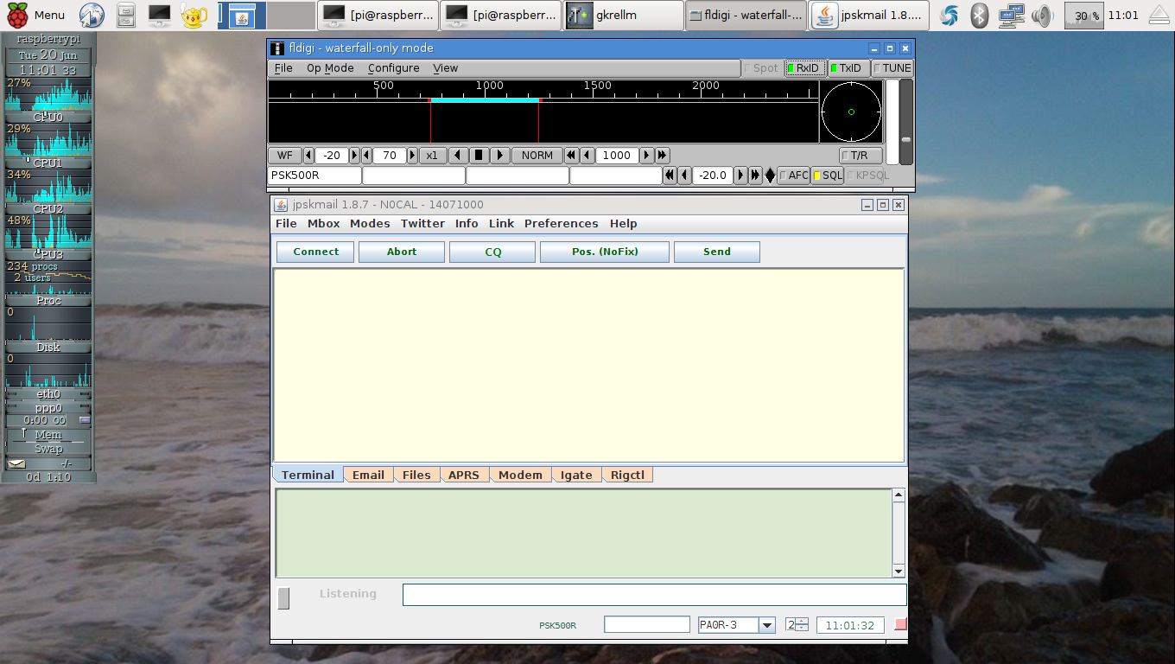Launch the terminal icon in the top panel
This screenshot has width=1175, height=664.
coord(160,15)
